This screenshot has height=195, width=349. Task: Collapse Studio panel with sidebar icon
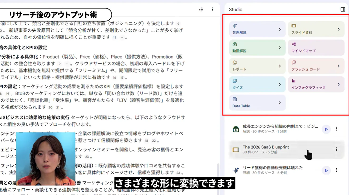(343, 9)
